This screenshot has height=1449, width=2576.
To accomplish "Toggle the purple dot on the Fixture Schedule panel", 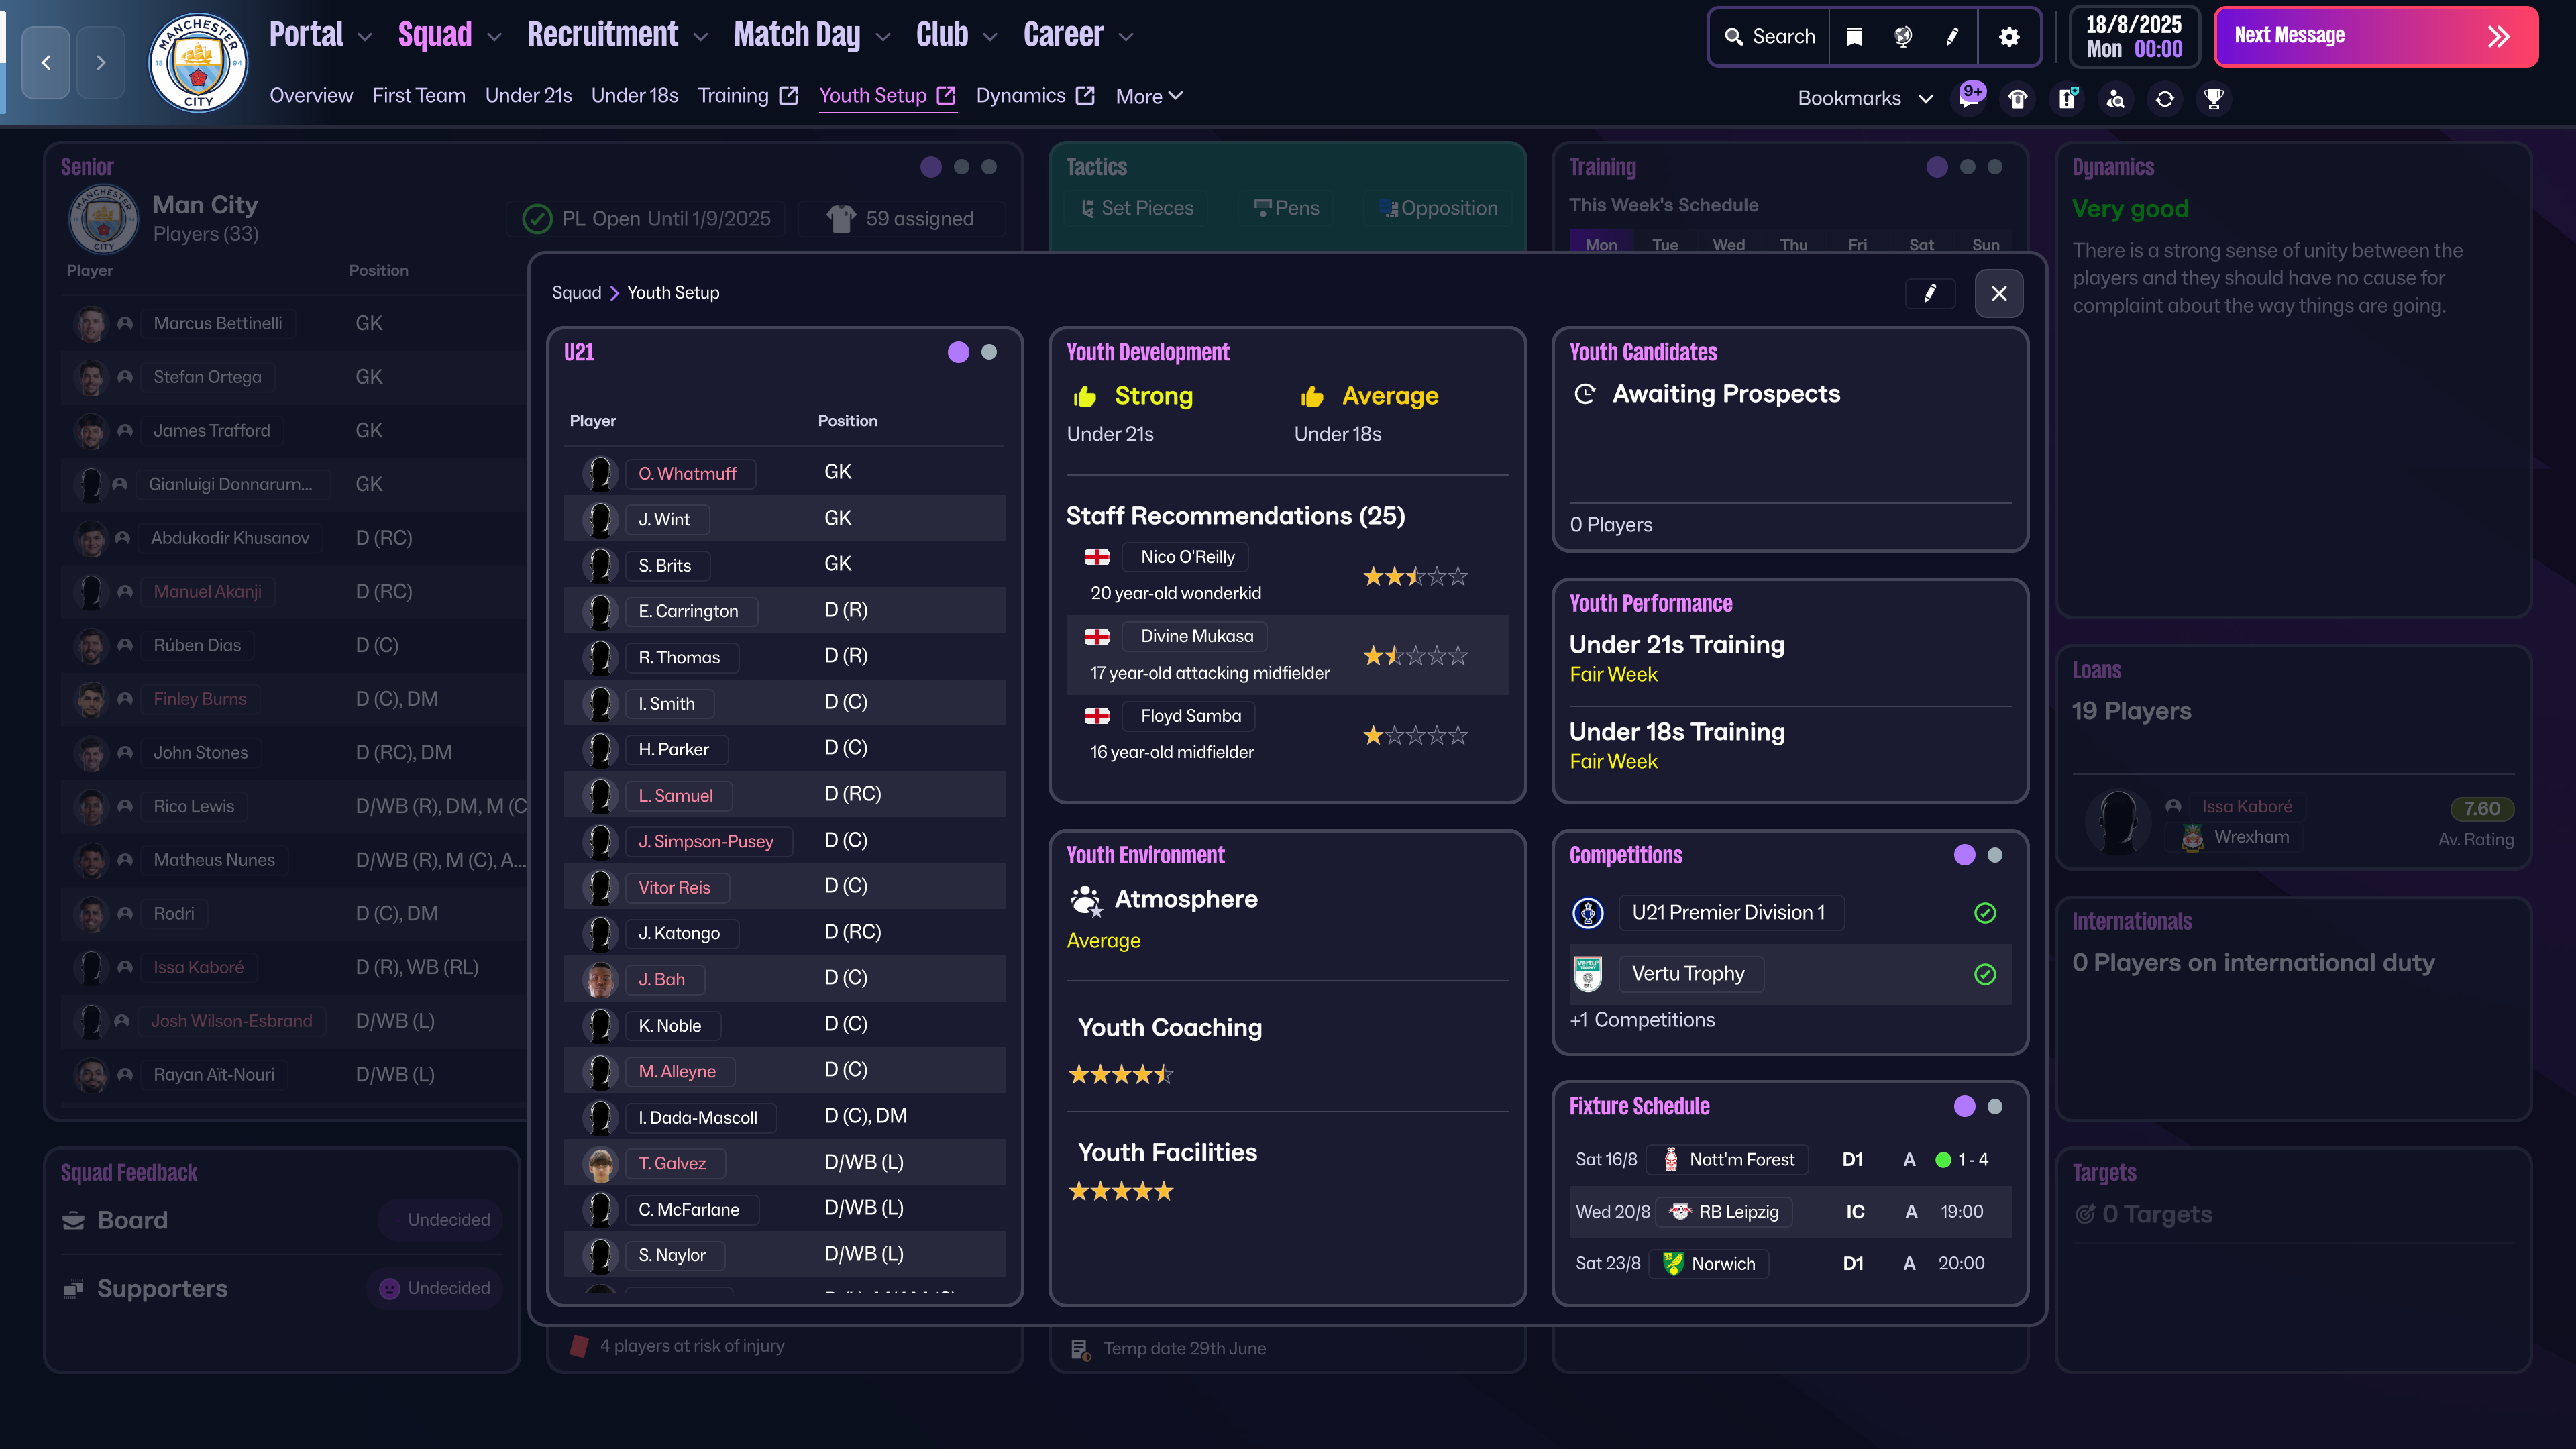I will tap(1964, 1107).
